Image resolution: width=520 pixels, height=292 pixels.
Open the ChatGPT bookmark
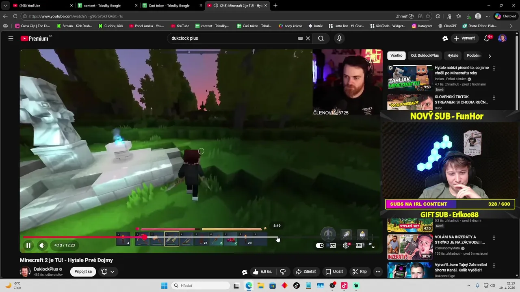(447, 26)
